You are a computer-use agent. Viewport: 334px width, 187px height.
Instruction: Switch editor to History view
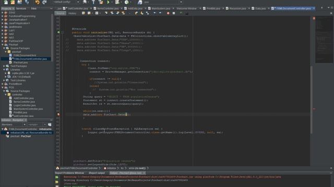coord(72,13)
